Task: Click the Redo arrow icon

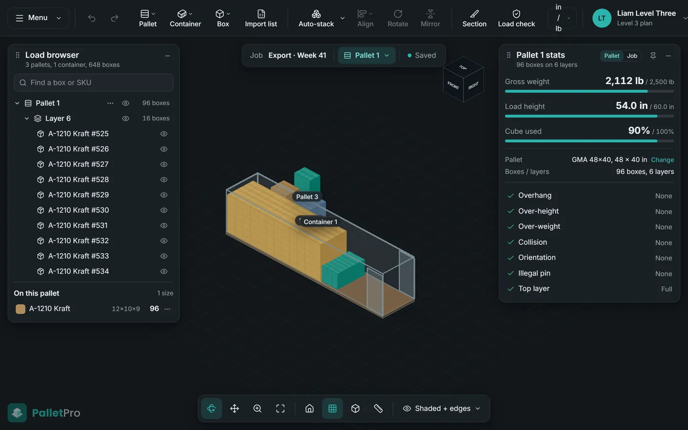Action: click(115, 18)
